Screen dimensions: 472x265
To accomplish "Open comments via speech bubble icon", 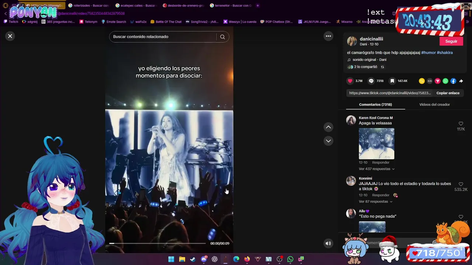I will [371, 81].
